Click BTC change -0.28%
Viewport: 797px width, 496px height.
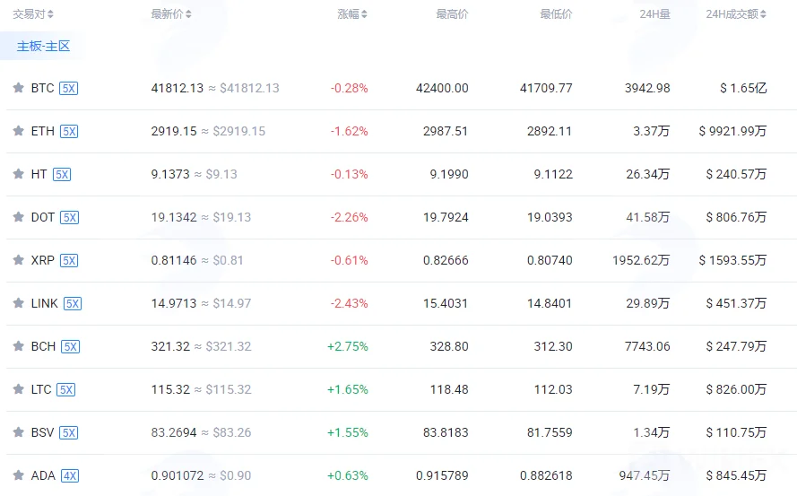click(350, 88)
